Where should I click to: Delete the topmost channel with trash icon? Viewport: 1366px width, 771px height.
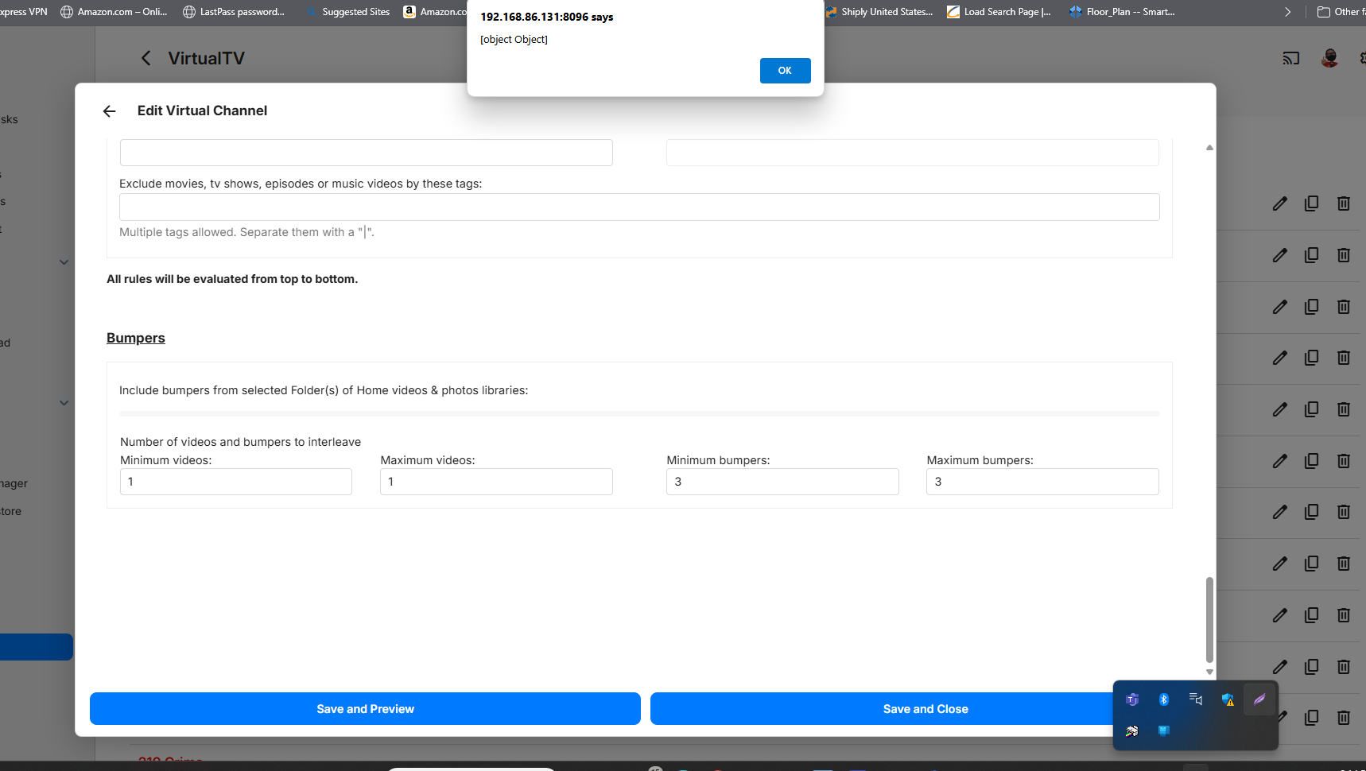click(1344, 203)
